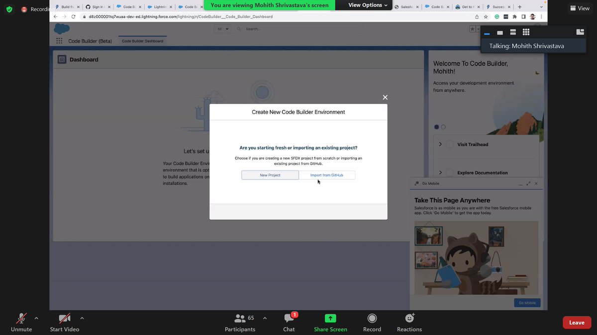Click the green Share Screen icon
The height and width of the screenshot is (335, 597).
coord(330,318)
